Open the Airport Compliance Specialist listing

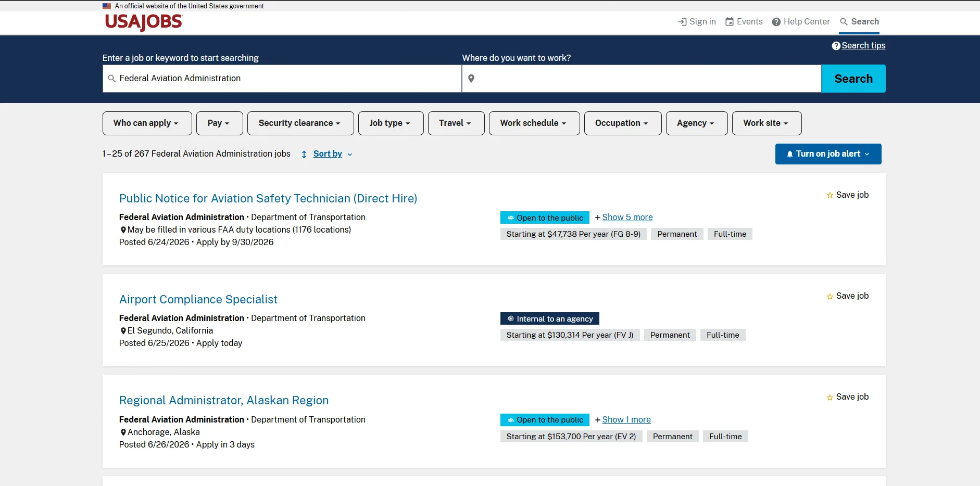(198, 299)
